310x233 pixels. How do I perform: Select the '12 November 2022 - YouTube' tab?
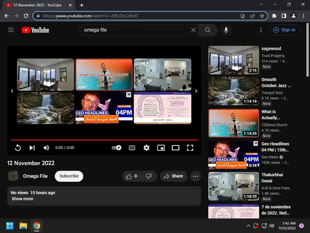click(x=39, y=5)
